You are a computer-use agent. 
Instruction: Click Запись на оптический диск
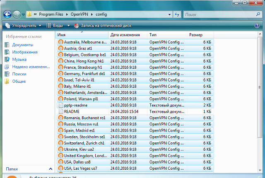point(103,26)
